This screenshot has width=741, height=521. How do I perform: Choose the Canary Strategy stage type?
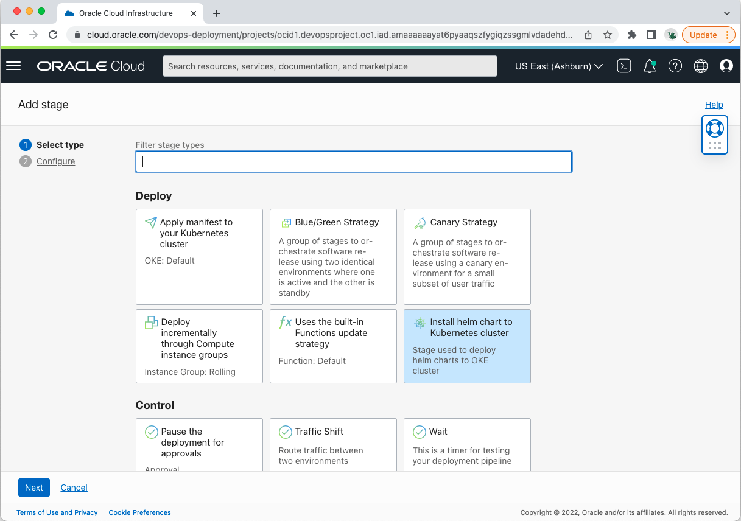pyautogui.click(x=467, y=256)
